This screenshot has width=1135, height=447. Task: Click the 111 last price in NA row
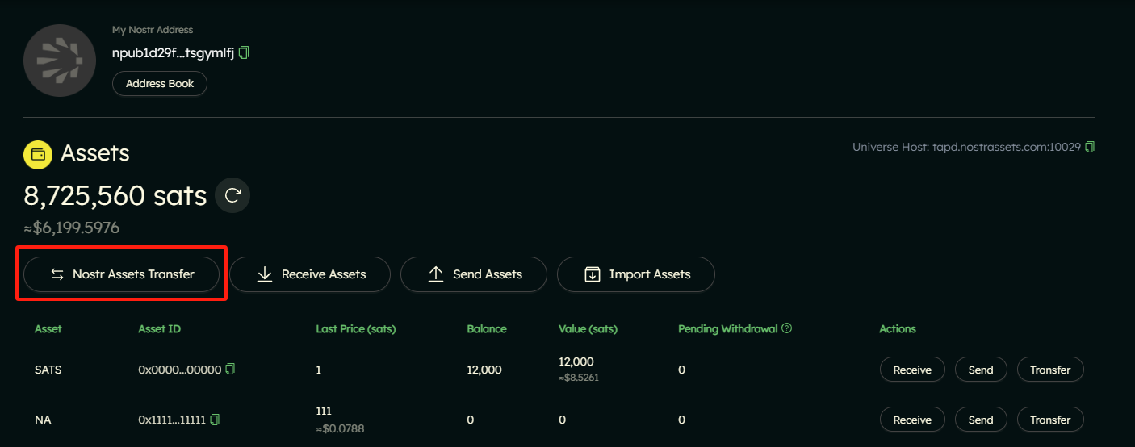pyautogui.click(x=324, y=411)
